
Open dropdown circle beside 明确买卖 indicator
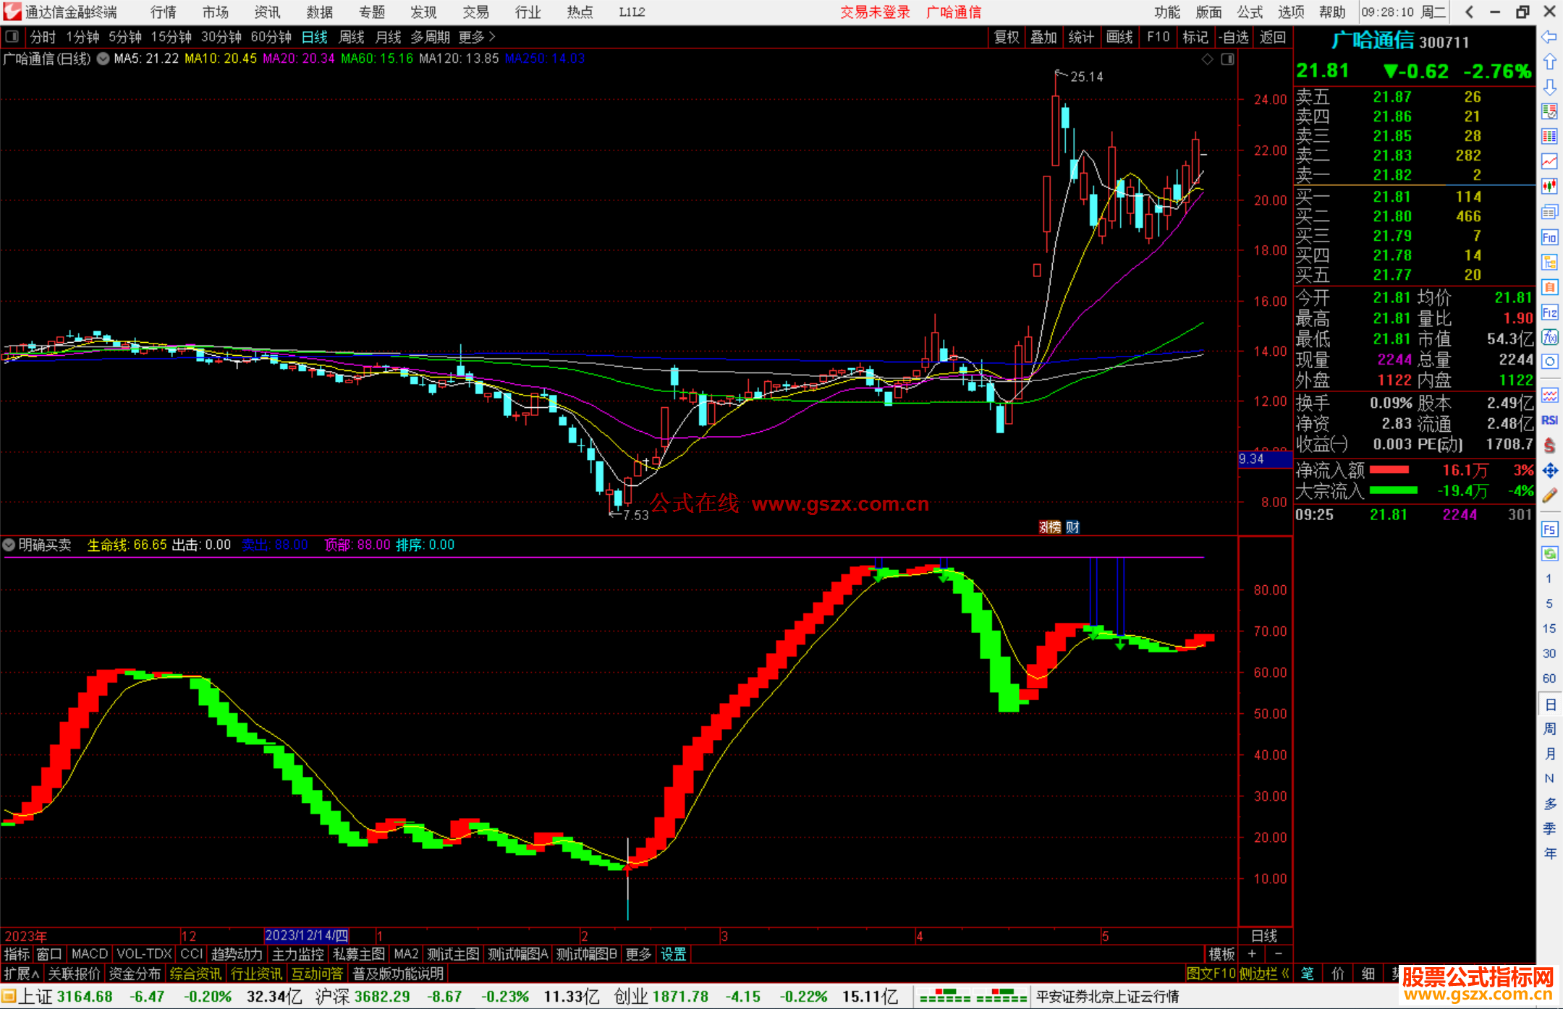coord(9,545)
